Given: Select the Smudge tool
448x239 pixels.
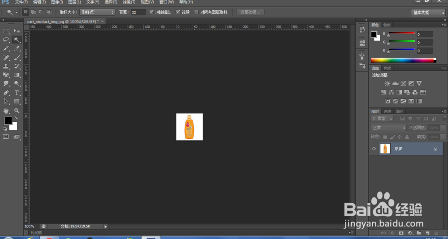Looking at the screenshot, I should pos(6,83).
